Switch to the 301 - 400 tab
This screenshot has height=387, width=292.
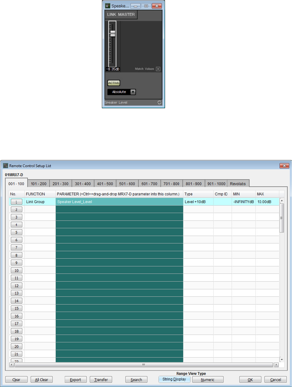click(83, 184)
